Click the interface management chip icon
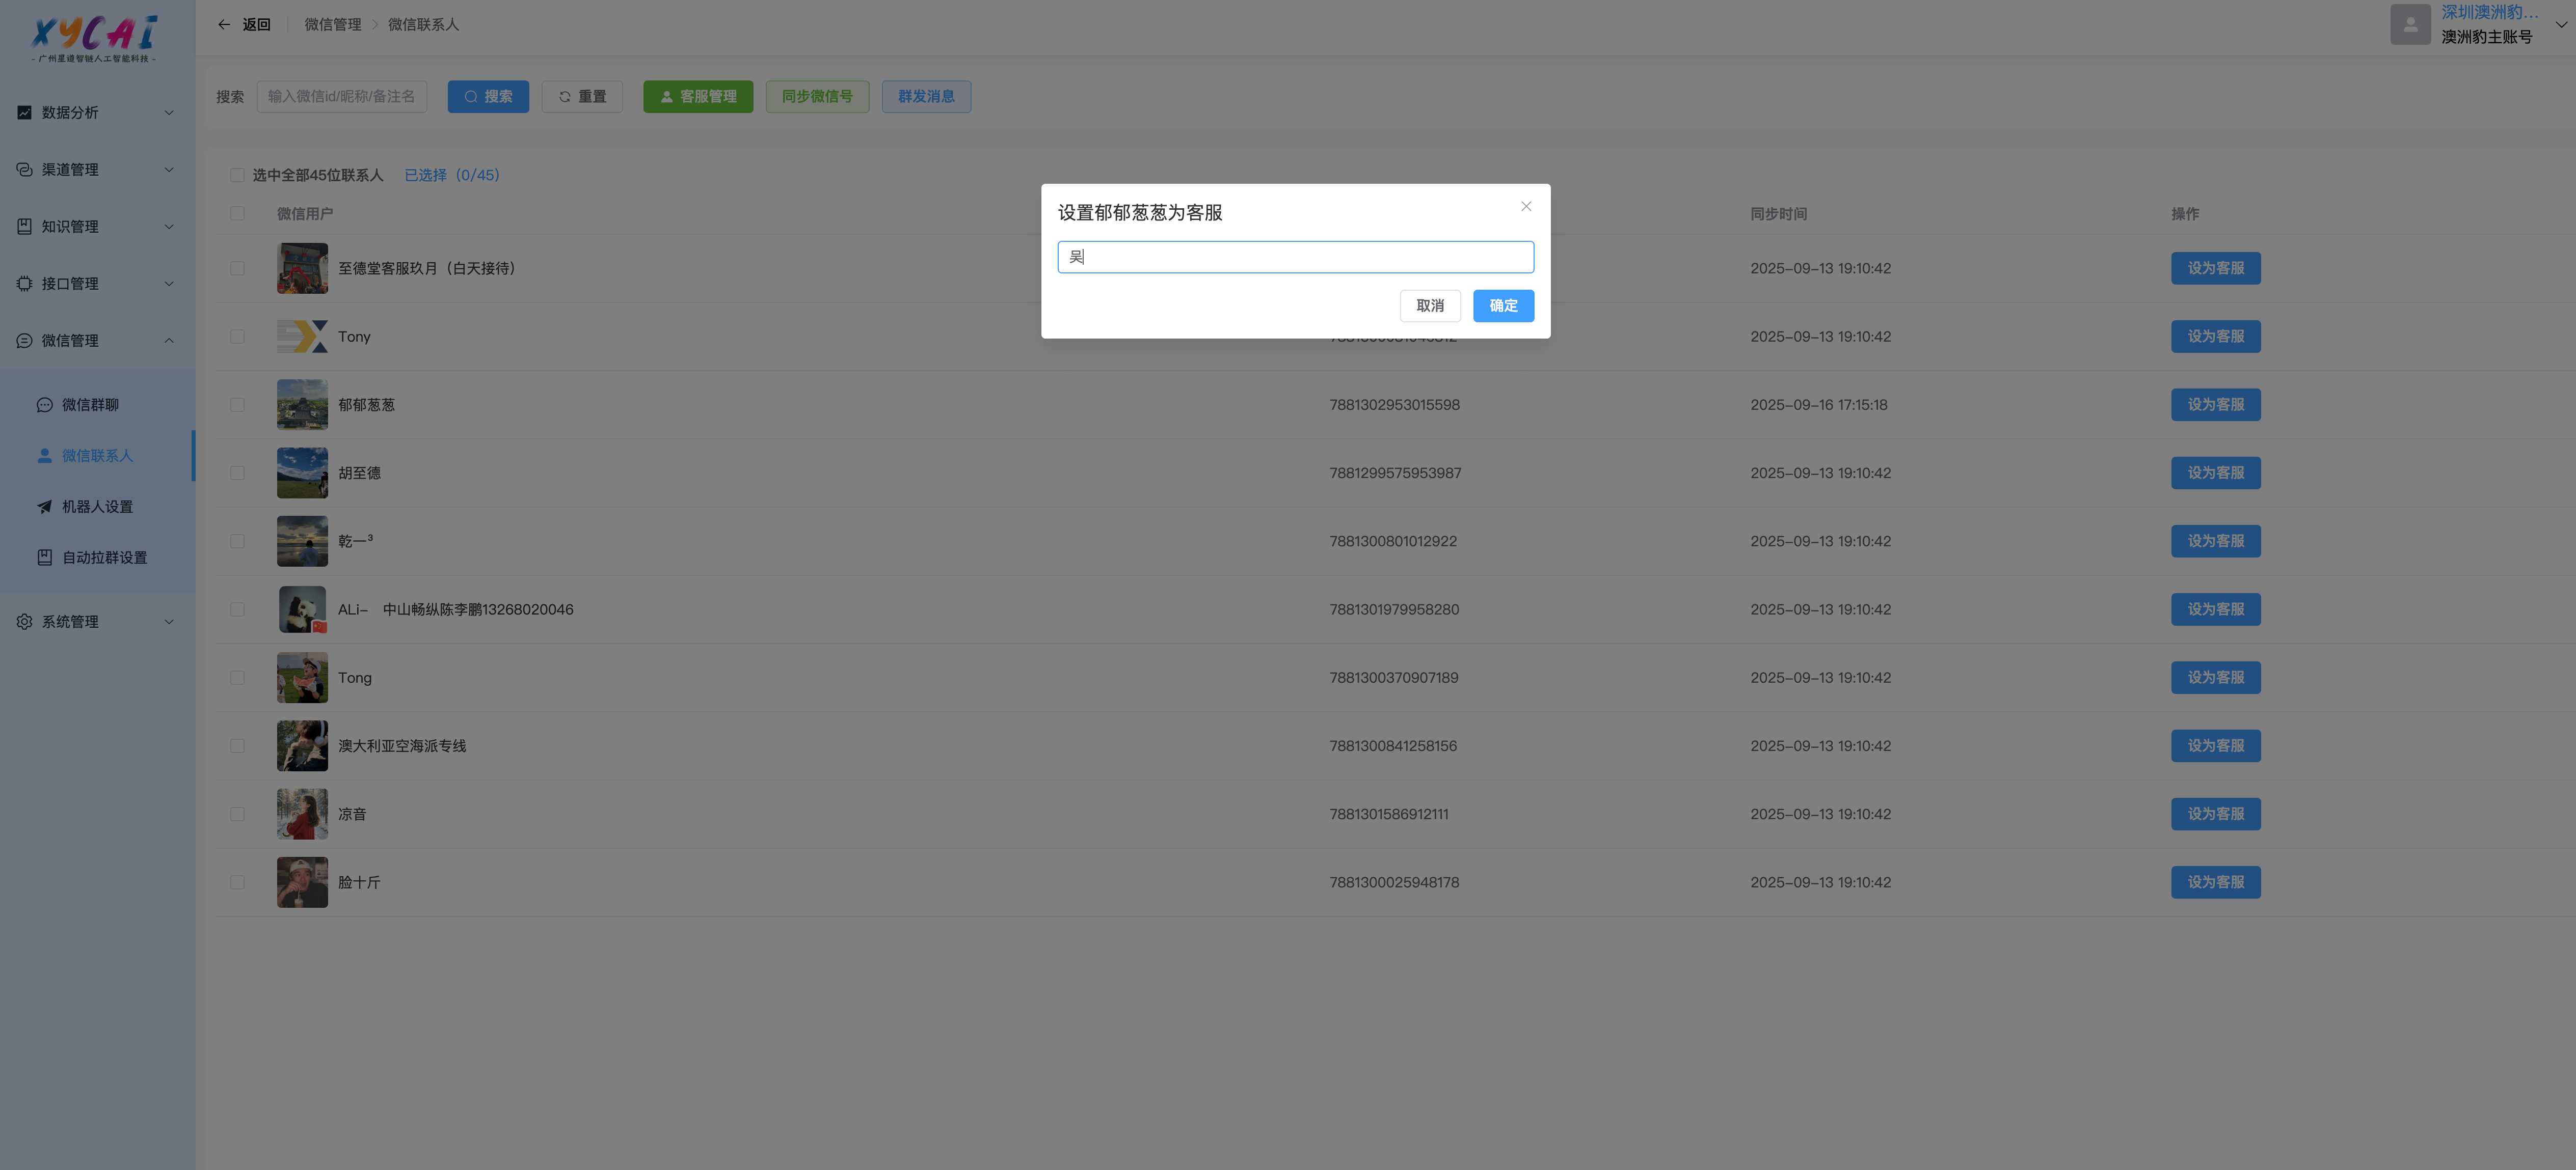The height and width of the screenshot is (1170, 2576). pyautogui.click(x=24, y=284)
